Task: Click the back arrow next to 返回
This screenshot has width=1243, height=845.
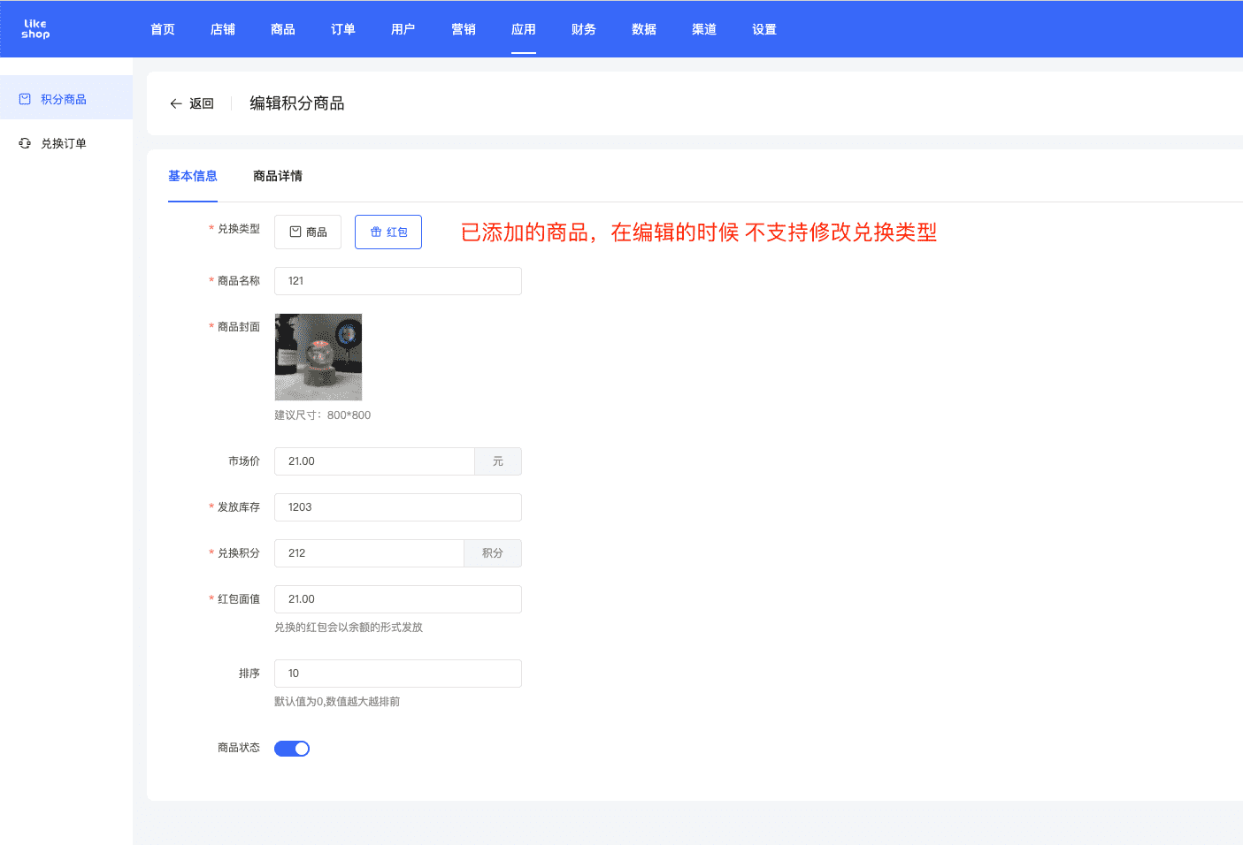Action: [x=175, y=103]
